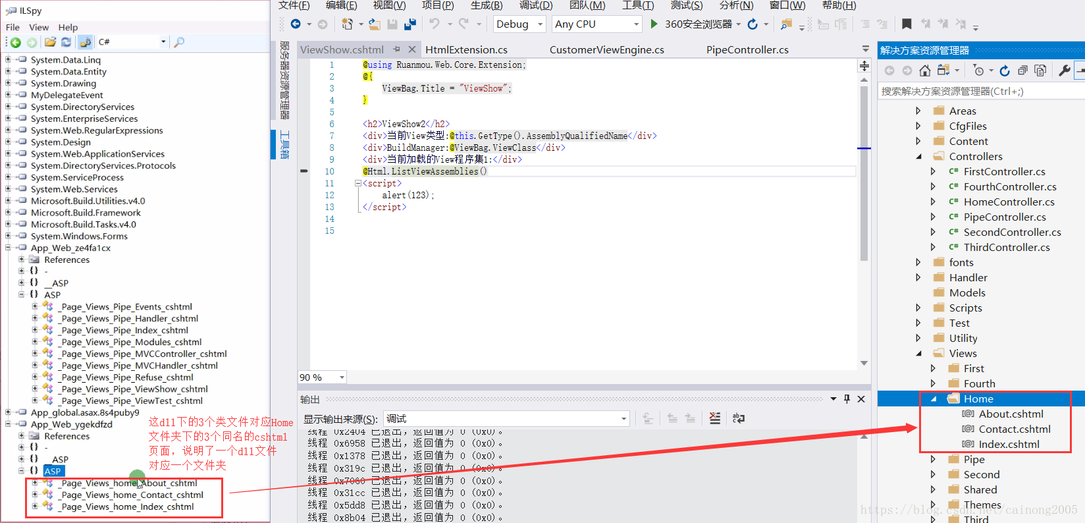
Task: Click the code editor vertical scrollbar thumb
Action: tap(864, 173)
